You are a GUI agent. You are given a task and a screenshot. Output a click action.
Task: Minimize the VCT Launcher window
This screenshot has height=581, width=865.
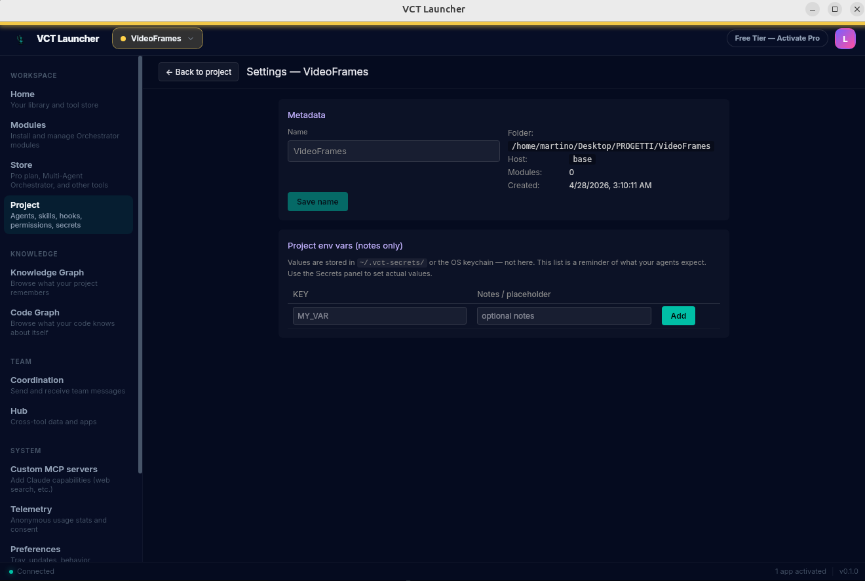813,9
